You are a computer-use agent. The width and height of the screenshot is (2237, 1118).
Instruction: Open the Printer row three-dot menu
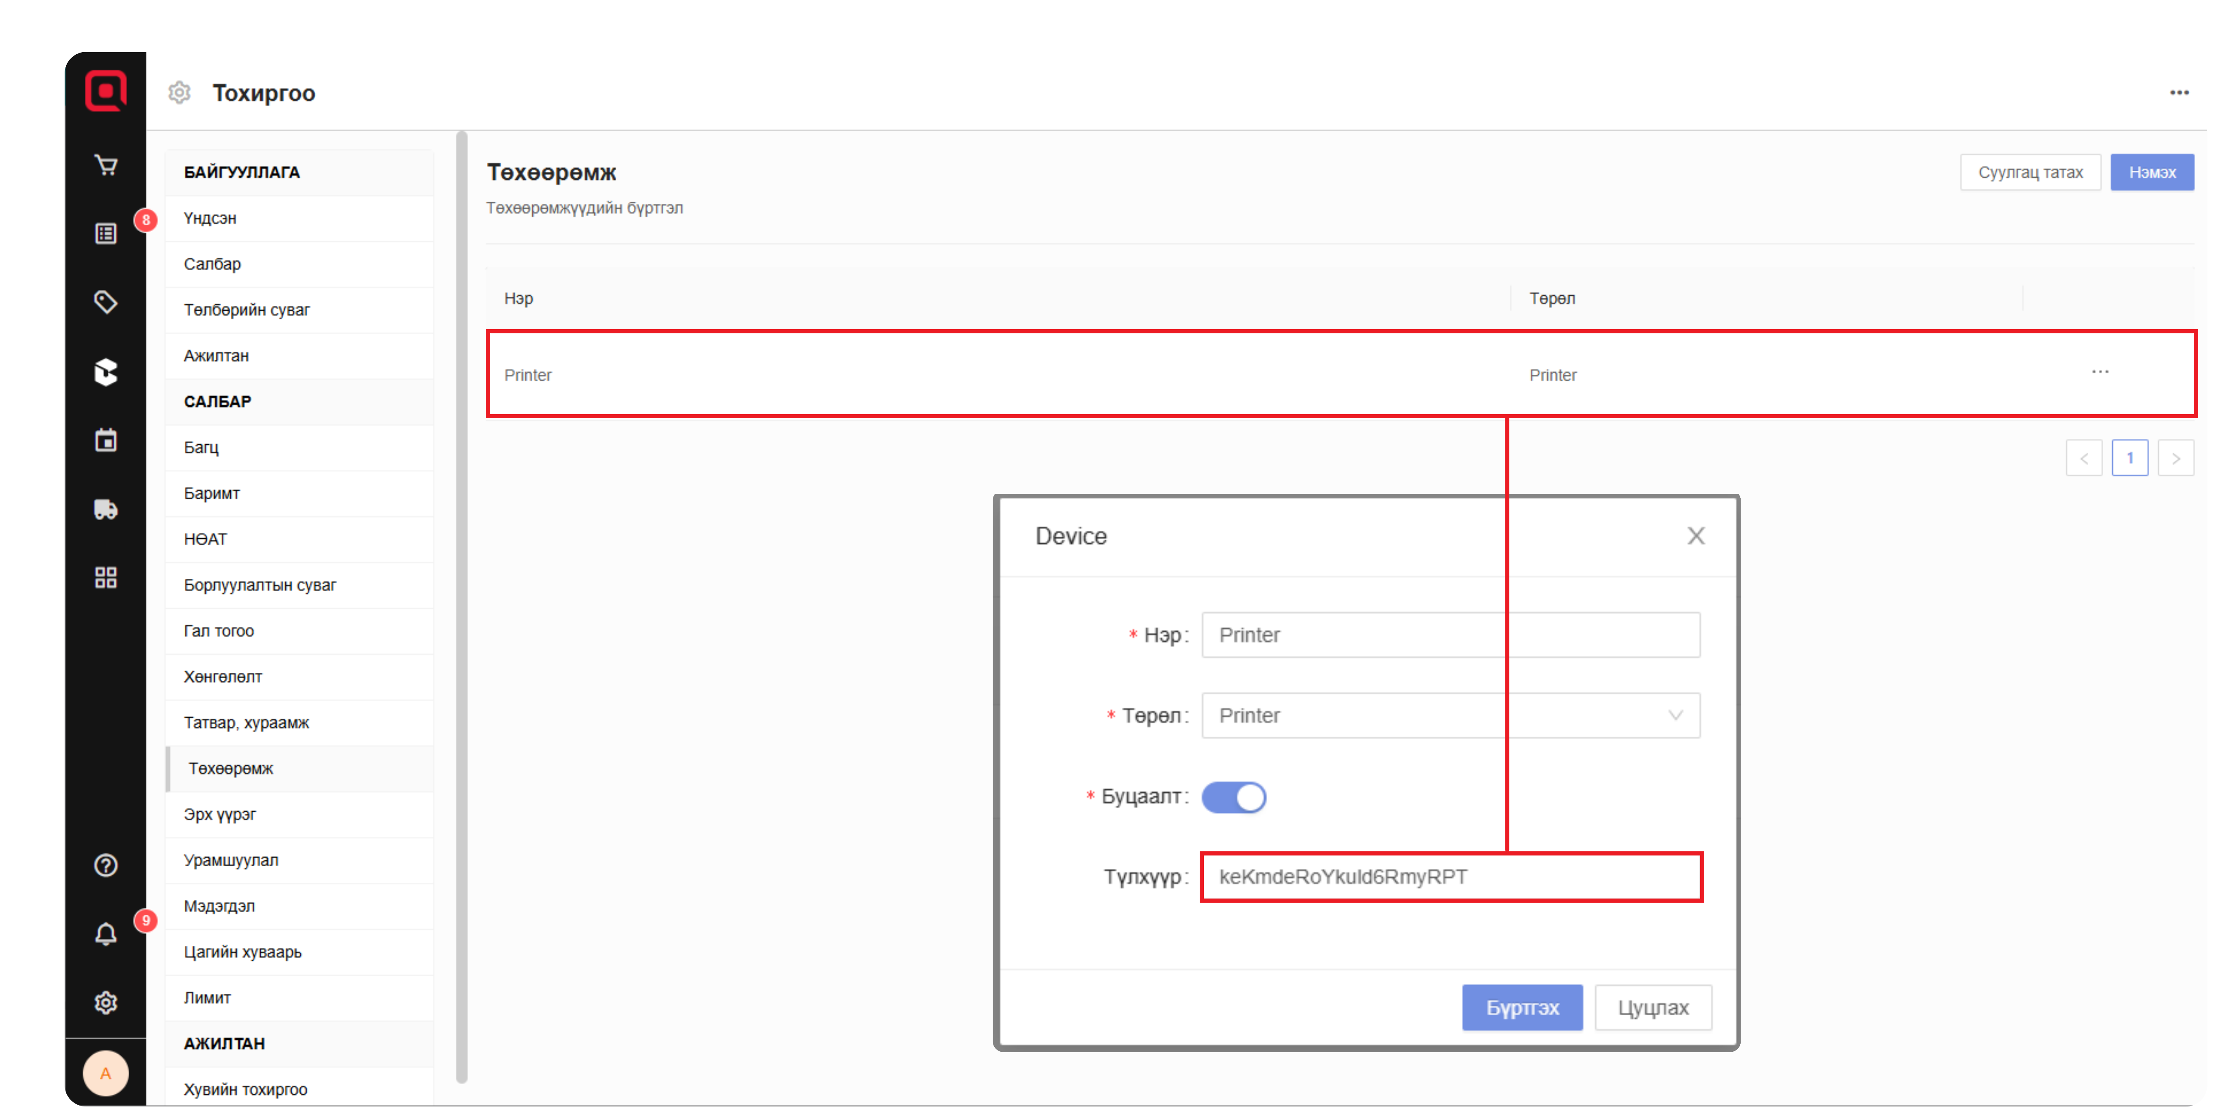click(x=2100, y=372)
